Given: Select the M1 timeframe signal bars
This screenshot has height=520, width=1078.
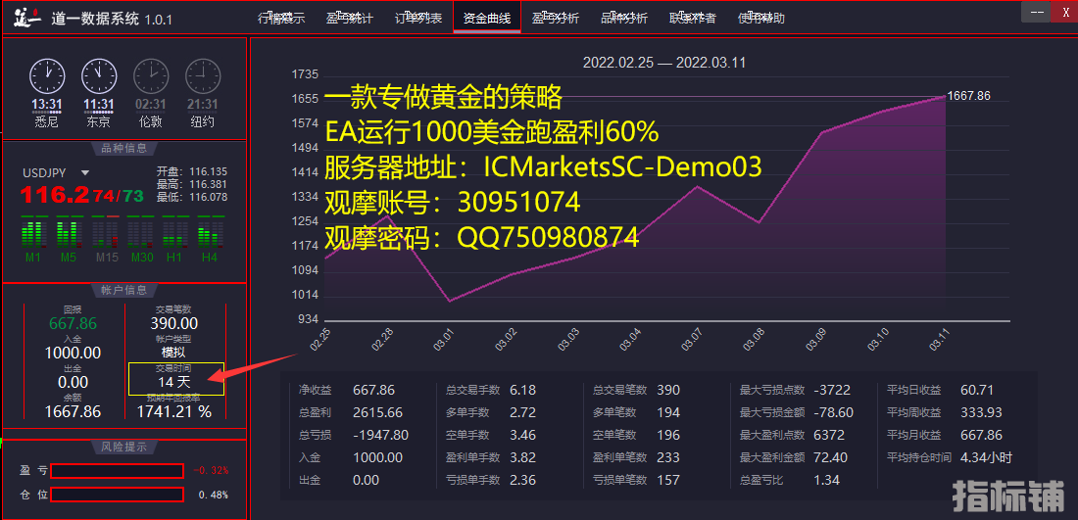Looking at the screenshot, I should coord(33,235).
